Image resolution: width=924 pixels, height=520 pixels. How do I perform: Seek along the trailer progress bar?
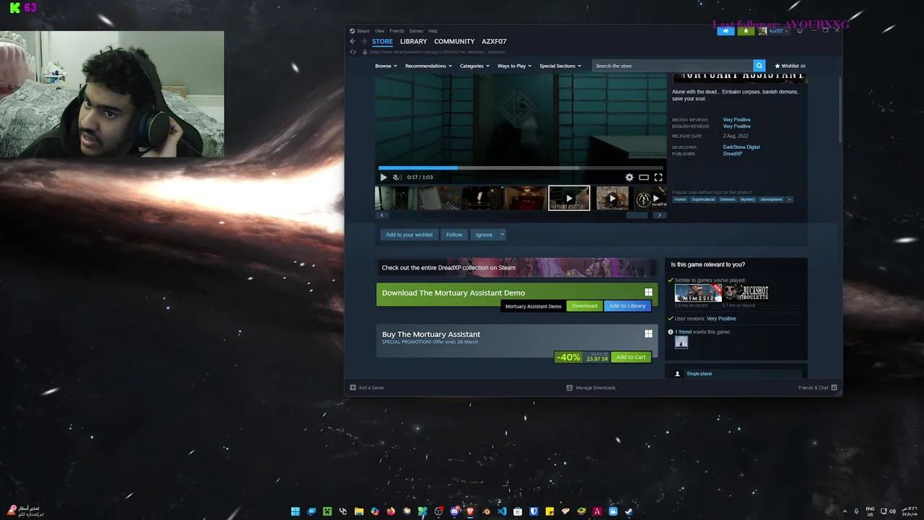coord(520,168)
